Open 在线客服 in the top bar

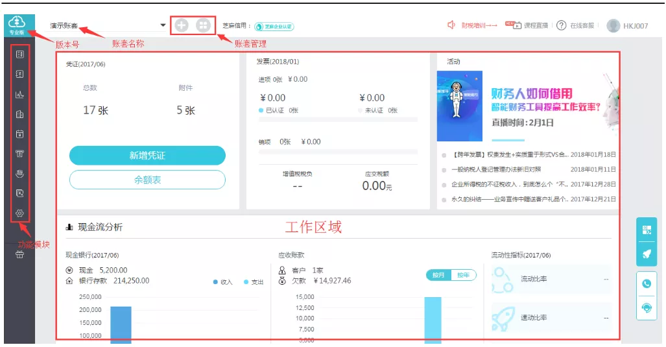coord(576,26)
